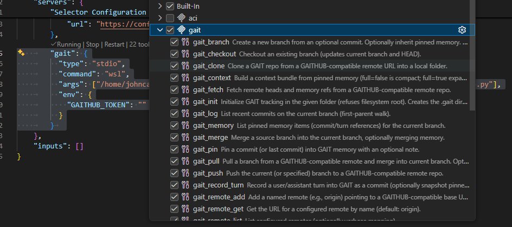This screenshot has height=227, width=512.
Task: Uncheck the gait_checkout tool checkbox
Action: click(x=174, y=54)
